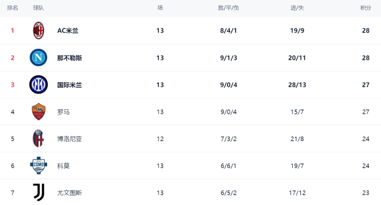Screen dimensions: 381x205
Task: Select the 国际米兰 team name
Action: tap(69, 85)
